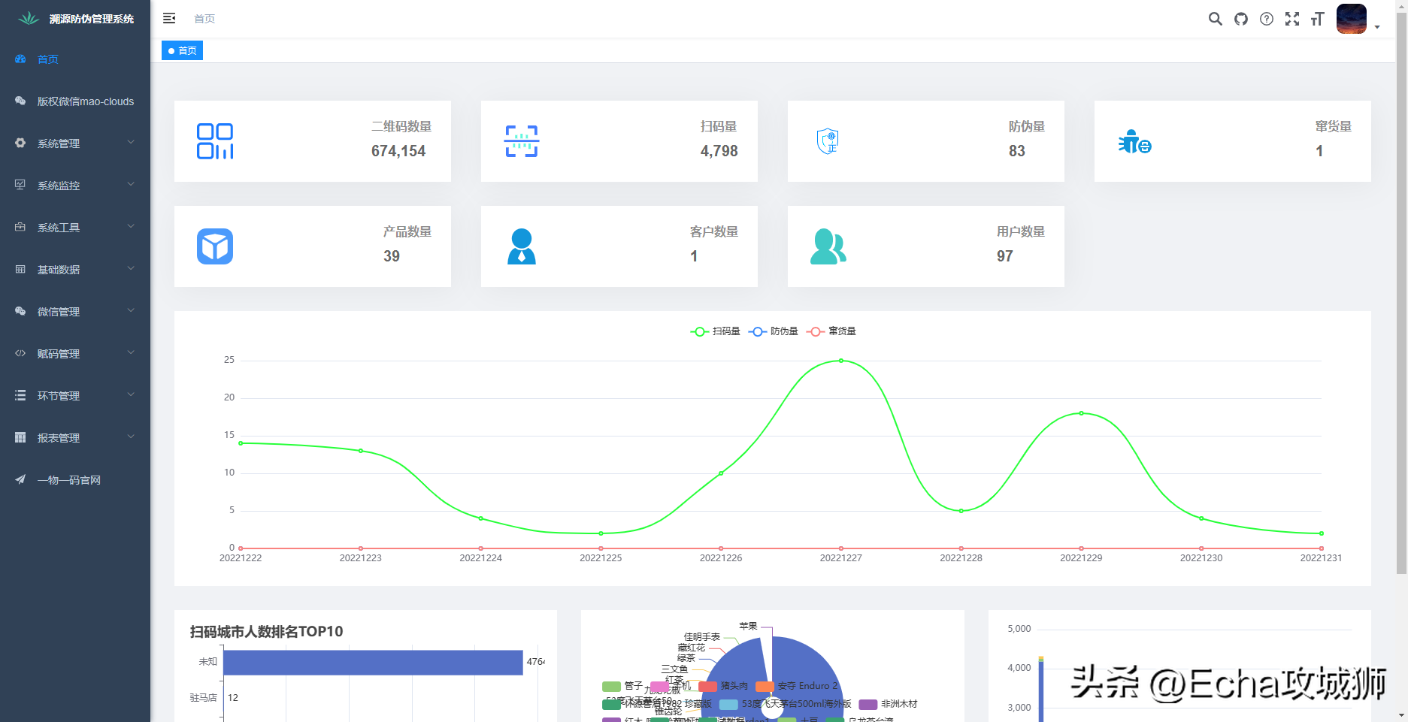This screenshot has height=722, width=1408.
Task: Open the avatar dropdown caret
Action: pos(1377,27)
